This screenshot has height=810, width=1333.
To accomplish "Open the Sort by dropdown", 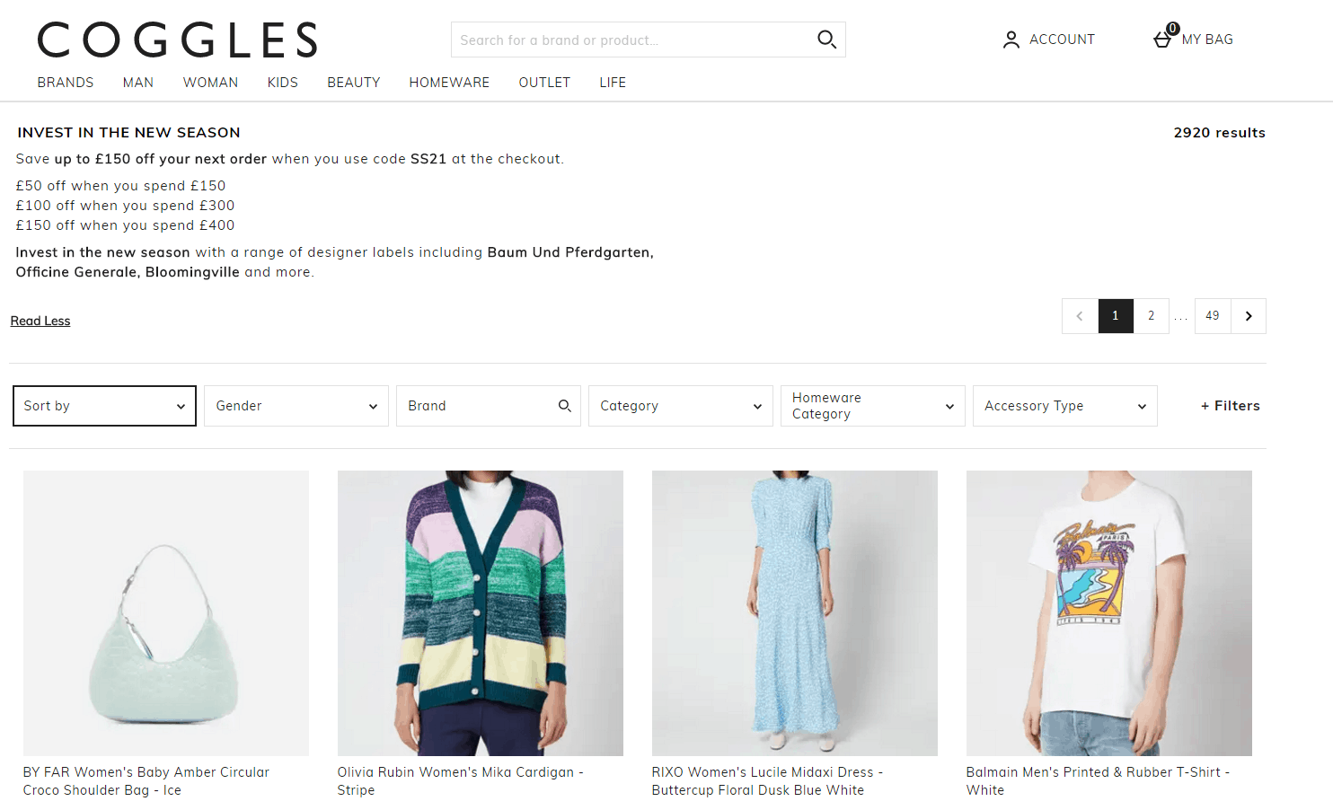I will 104,406.
